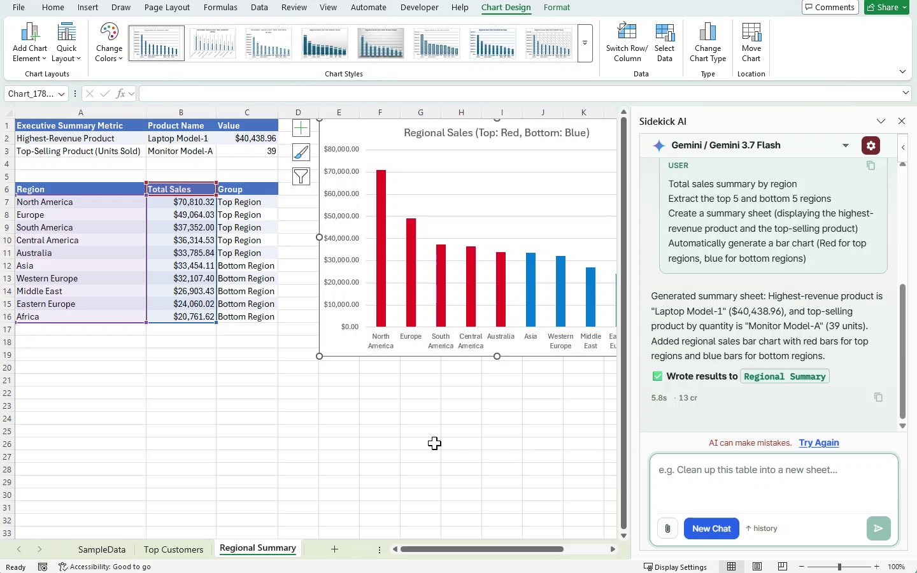917x573 pixels.
Task: Open the Developer tab
Action: pyautogui.click(x=419, y=7)
